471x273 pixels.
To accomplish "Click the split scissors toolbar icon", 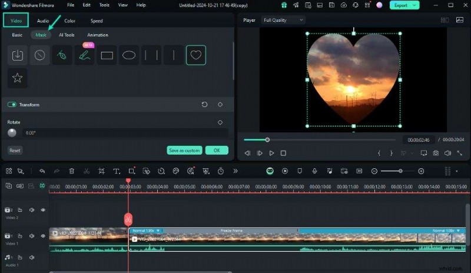I will (x=87, y=171).
